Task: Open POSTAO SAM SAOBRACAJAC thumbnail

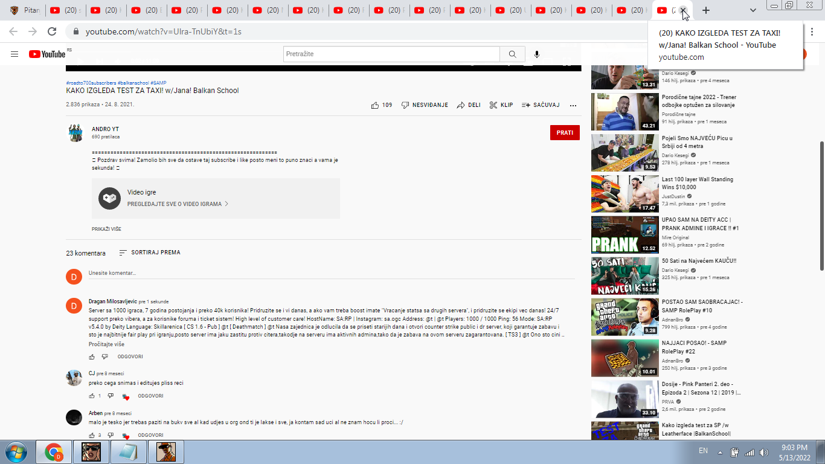Action: coord(624,317)
